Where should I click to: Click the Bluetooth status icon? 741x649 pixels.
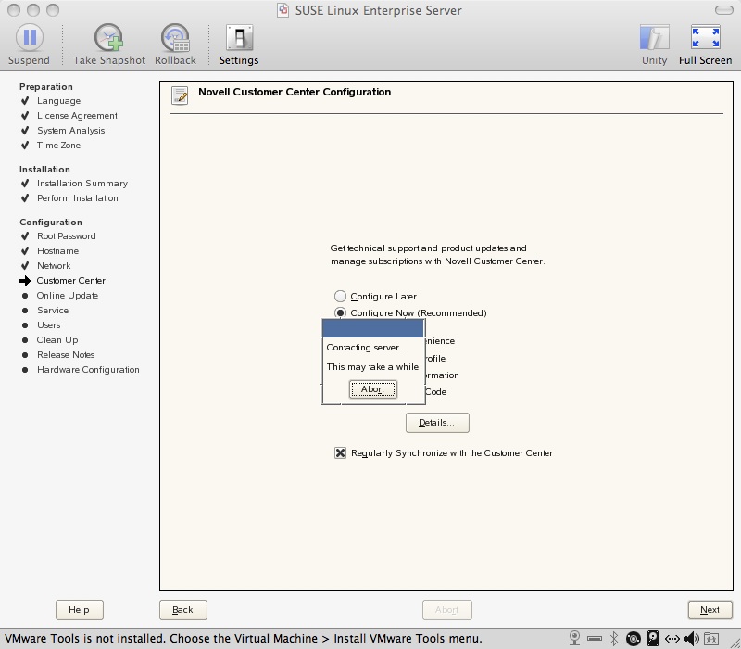[614, 639]
